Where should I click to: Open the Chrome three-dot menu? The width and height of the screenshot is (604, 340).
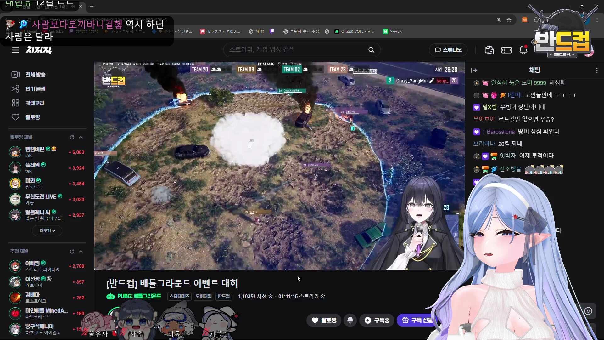597,20
